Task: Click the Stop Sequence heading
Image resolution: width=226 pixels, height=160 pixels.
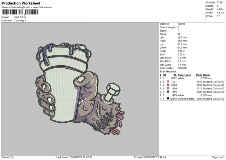Action: coord(168,71)
